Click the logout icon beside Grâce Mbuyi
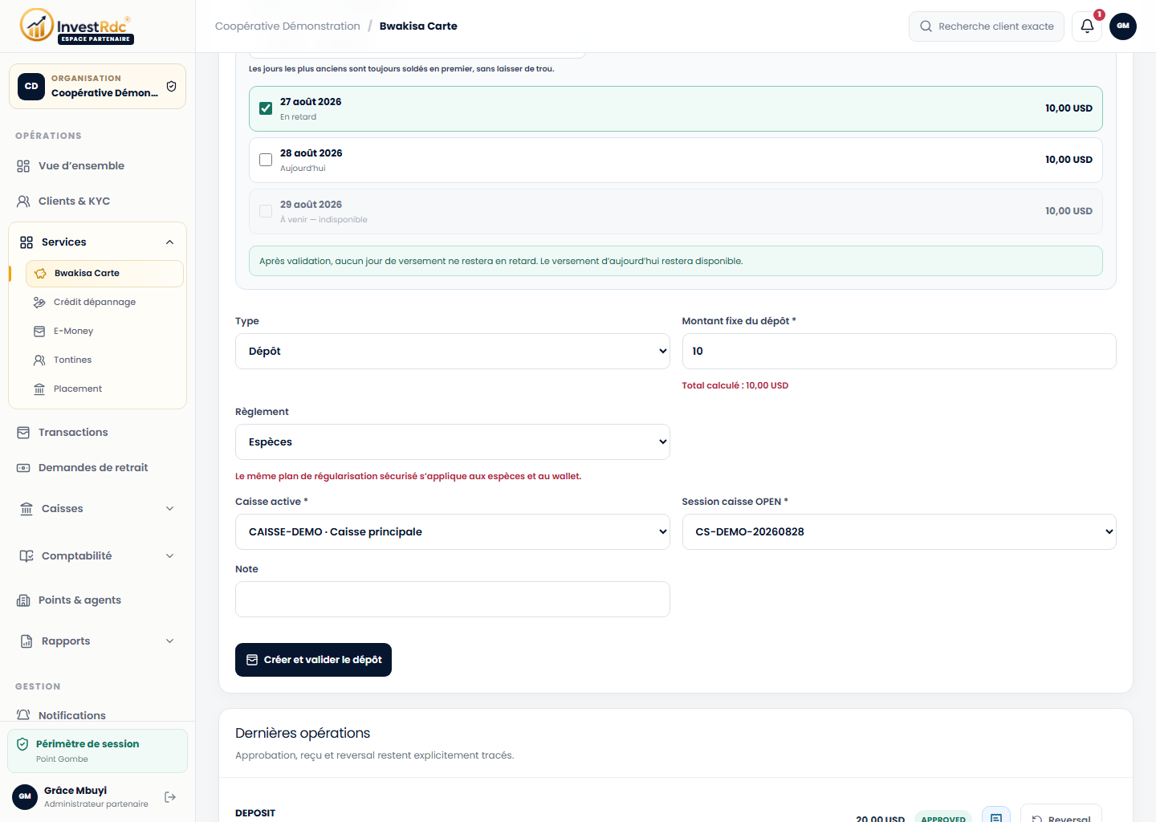The height and width of the screenshot is (822, 1156). coord(170,797)
